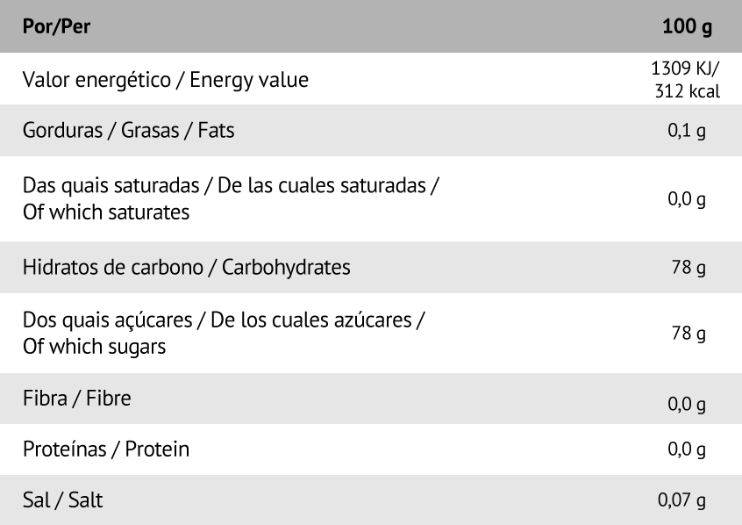Click the "0,1 g" fats value

[x=687, y=132]
